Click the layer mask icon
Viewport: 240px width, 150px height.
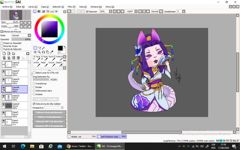tap(28, 53)
